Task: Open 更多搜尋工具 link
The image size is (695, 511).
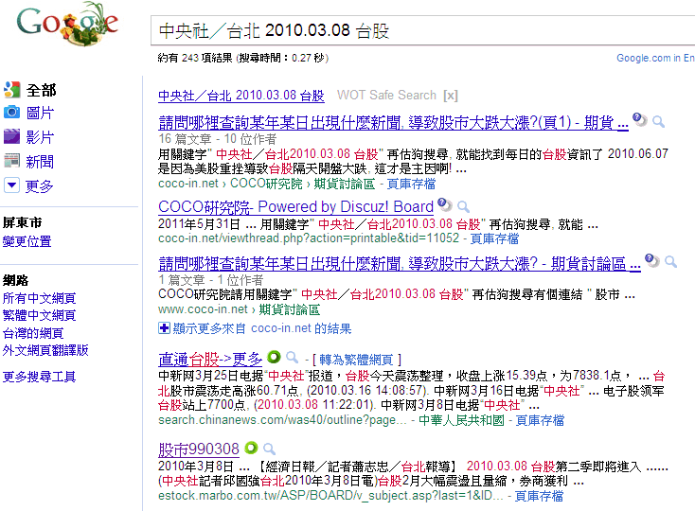Action: tap(40, 377)
